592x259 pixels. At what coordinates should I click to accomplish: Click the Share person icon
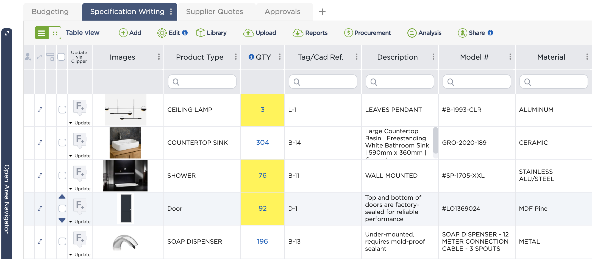coord(462,33)
